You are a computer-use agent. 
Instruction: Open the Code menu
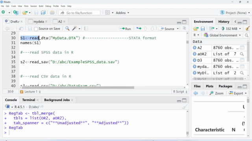pos(13,6)
